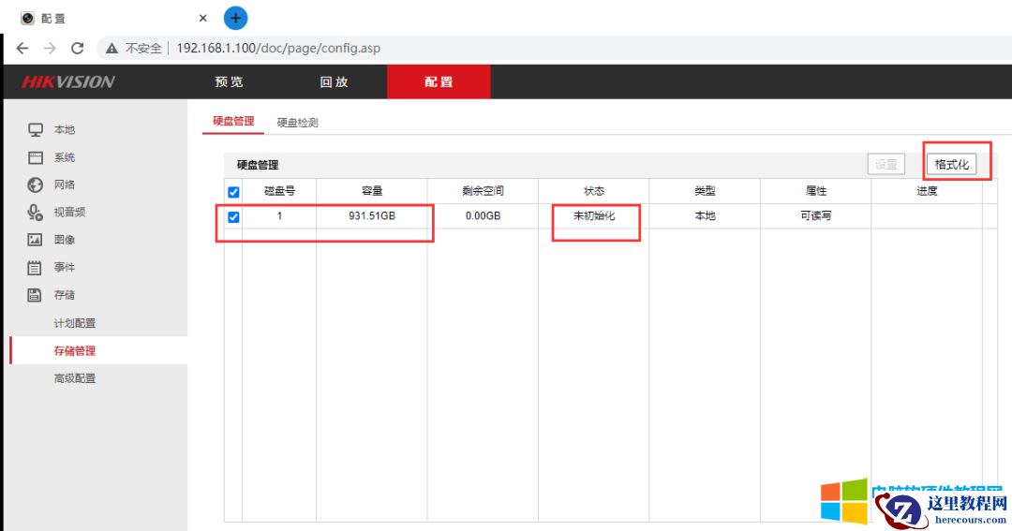Open 网络 settings in sidebar
This screenshot has width=1012, height=531.
tap(65, 184)
